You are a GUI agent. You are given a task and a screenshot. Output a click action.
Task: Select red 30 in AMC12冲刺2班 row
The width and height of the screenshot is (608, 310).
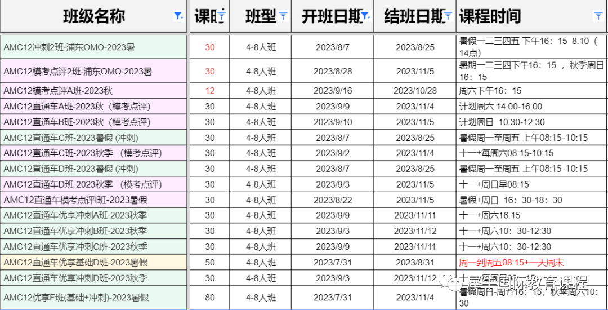(x=210, y=47)
